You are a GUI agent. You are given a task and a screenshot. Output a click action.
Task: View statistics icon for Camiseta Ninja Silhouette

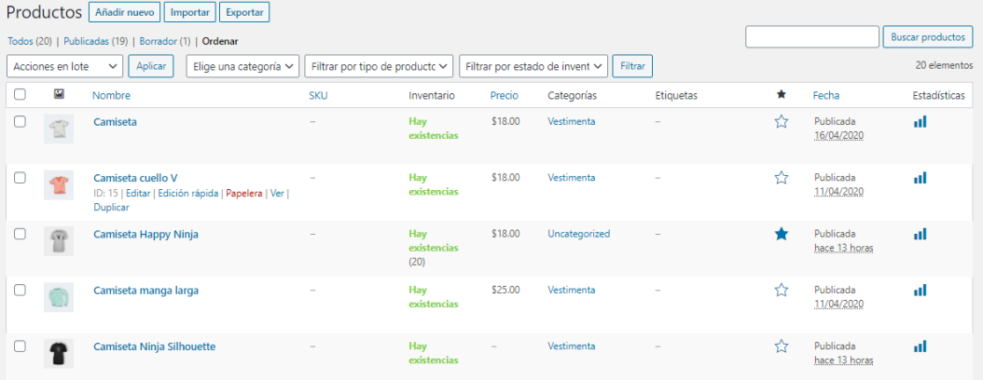[920, 346]
